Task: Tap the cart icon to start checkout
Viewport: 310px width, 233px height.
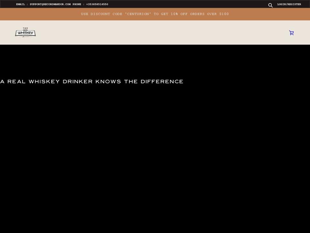Action: pos(291,33)
